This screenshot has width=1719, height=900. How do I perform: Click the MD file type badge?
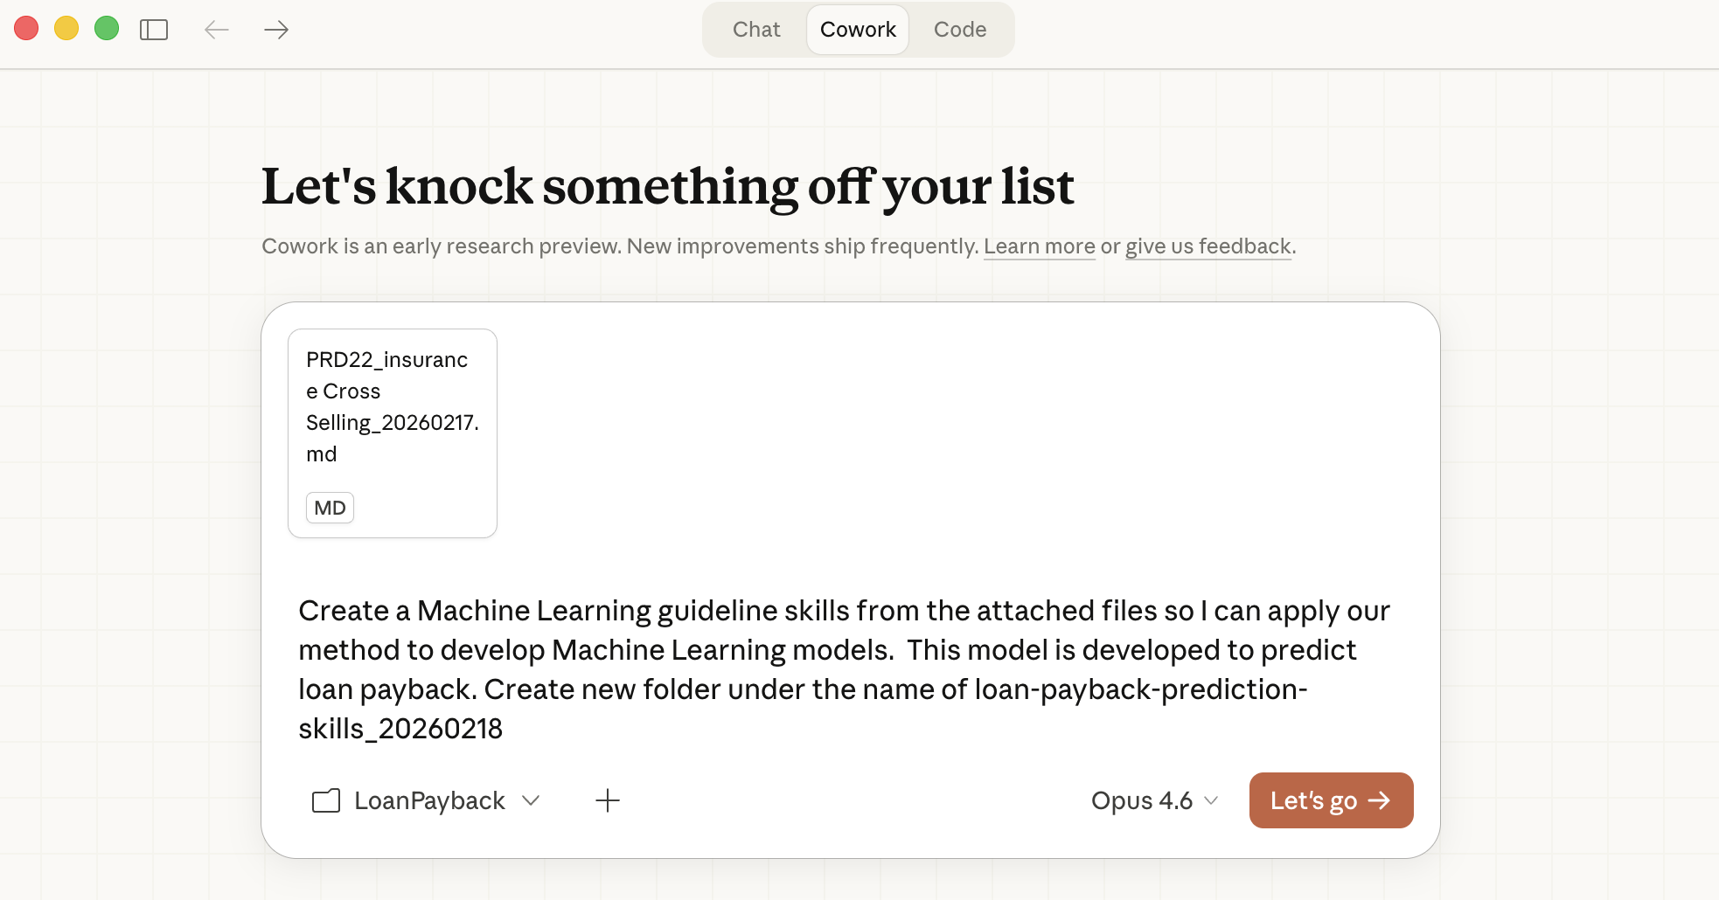330,508
